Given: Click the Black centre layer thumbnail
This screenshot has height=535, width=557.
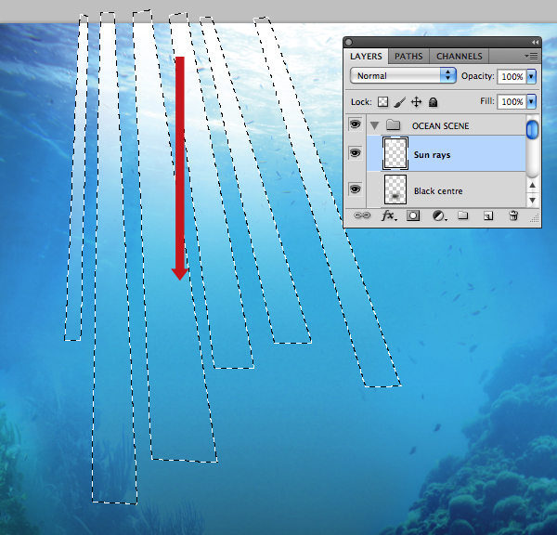Looking at the screenshot, I should click(395, 189).
